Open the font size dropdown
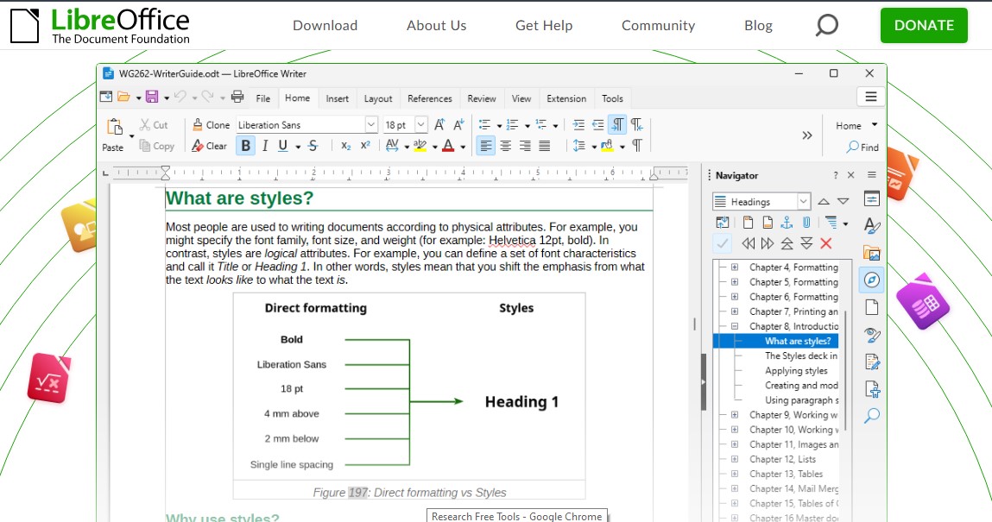Viewport: 992px width, 522px height. (420, 125)
